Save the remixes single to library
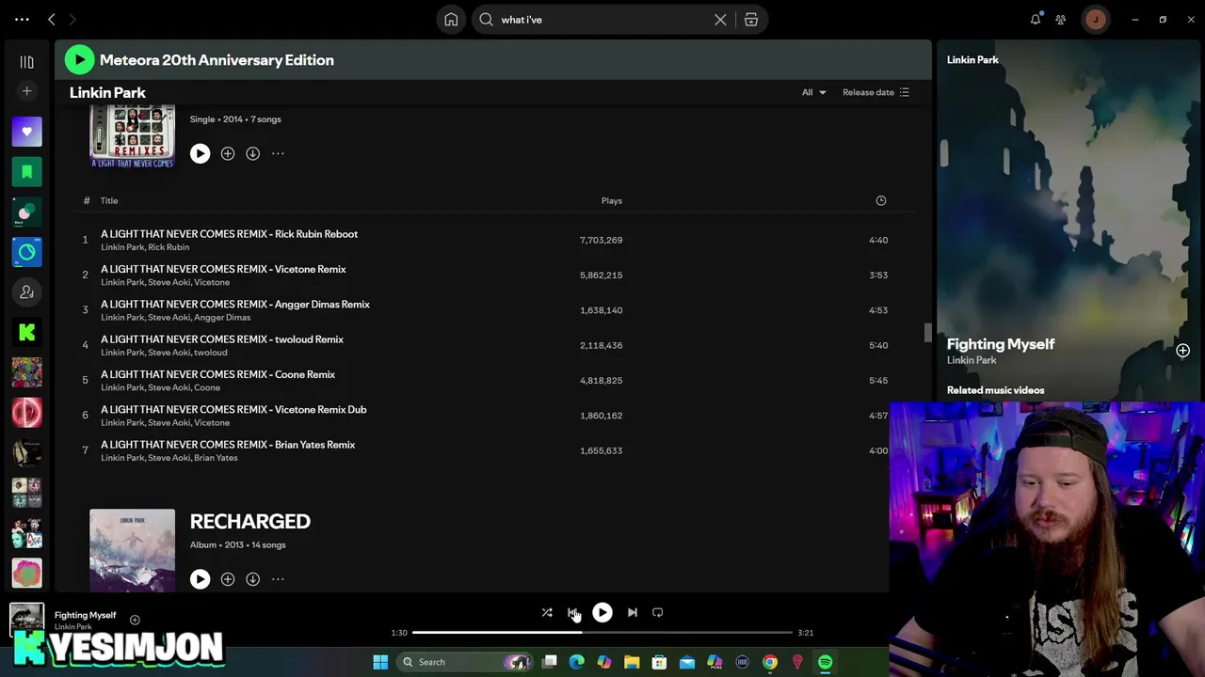Viewport: 1205px width, 677px height. pyautogui.click(x=227, y=153)
